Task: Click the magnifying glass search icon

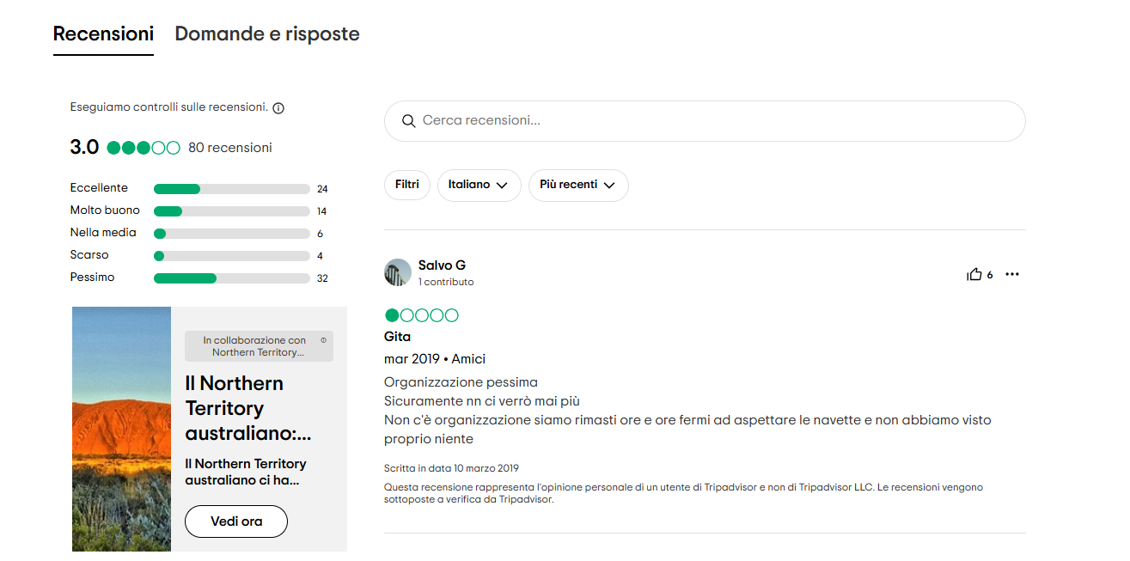Action: [x=409, y=121]
